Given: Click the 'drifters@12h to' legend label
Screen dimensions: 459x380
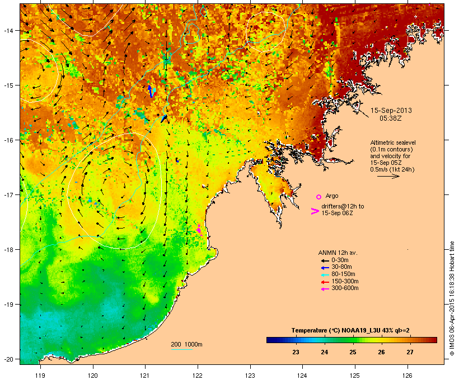Looking at the screenshot, I should coord(343,206).
